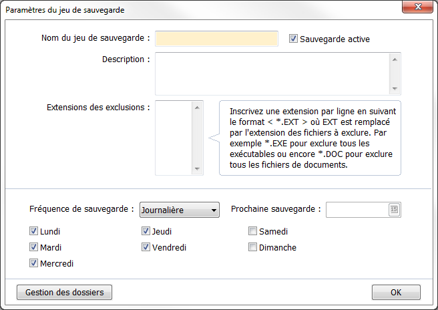Uncheck the Mardi checkbox
This screenshot has width=438, height=310.
point(33,247)
